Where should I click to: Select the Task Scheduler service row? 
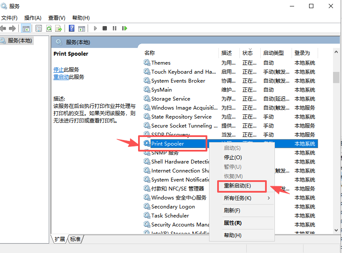click(170, 215)
